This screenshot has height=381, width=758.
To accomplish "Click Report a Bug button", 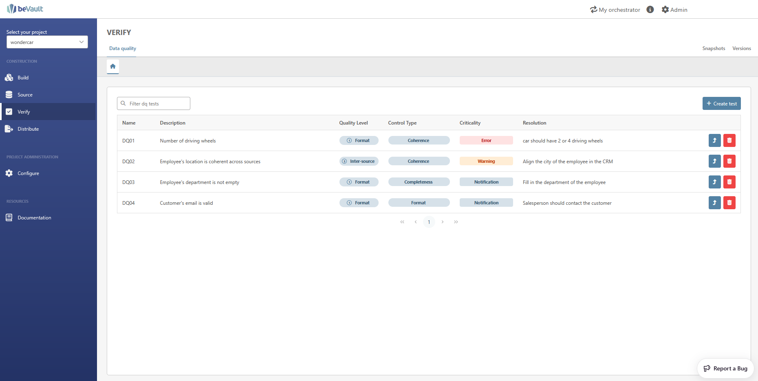I will [725, 368].
